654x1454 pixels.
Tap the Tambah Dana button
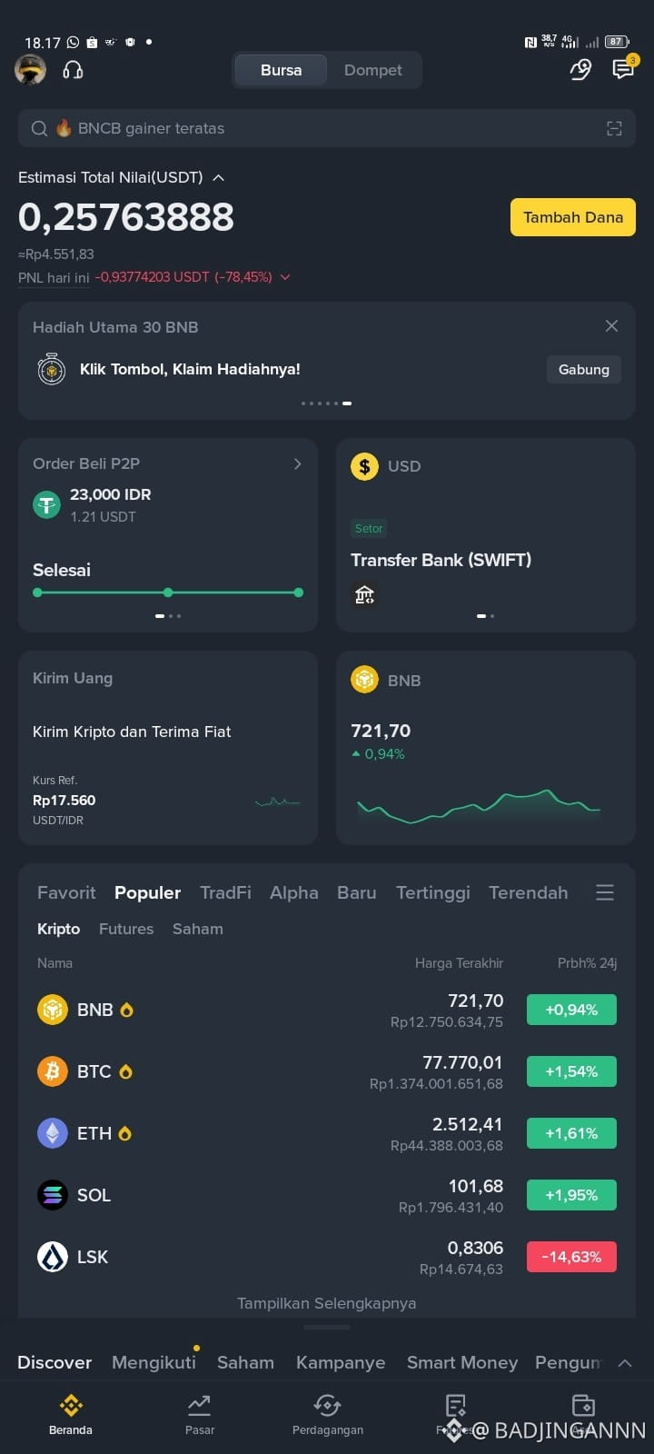coord(572,217)
